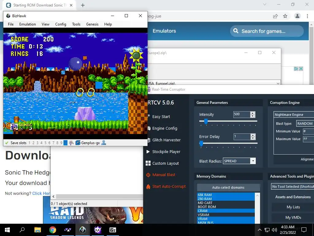Click the browser share icon
The height and width of the screenshot is (236, 314).
click(275, 16)
